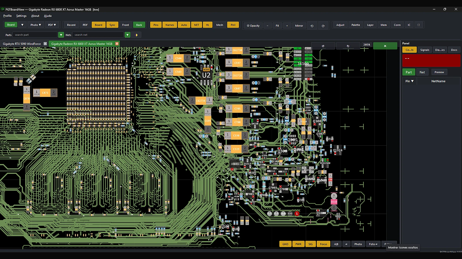Open the About menu
The image size is (462, 259).
click(35, 16)
